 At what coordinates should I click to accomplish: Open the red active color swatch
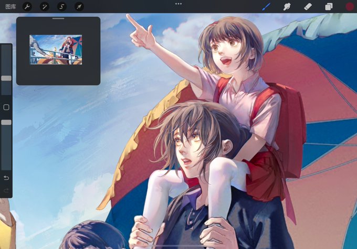(x=350, y=7)
